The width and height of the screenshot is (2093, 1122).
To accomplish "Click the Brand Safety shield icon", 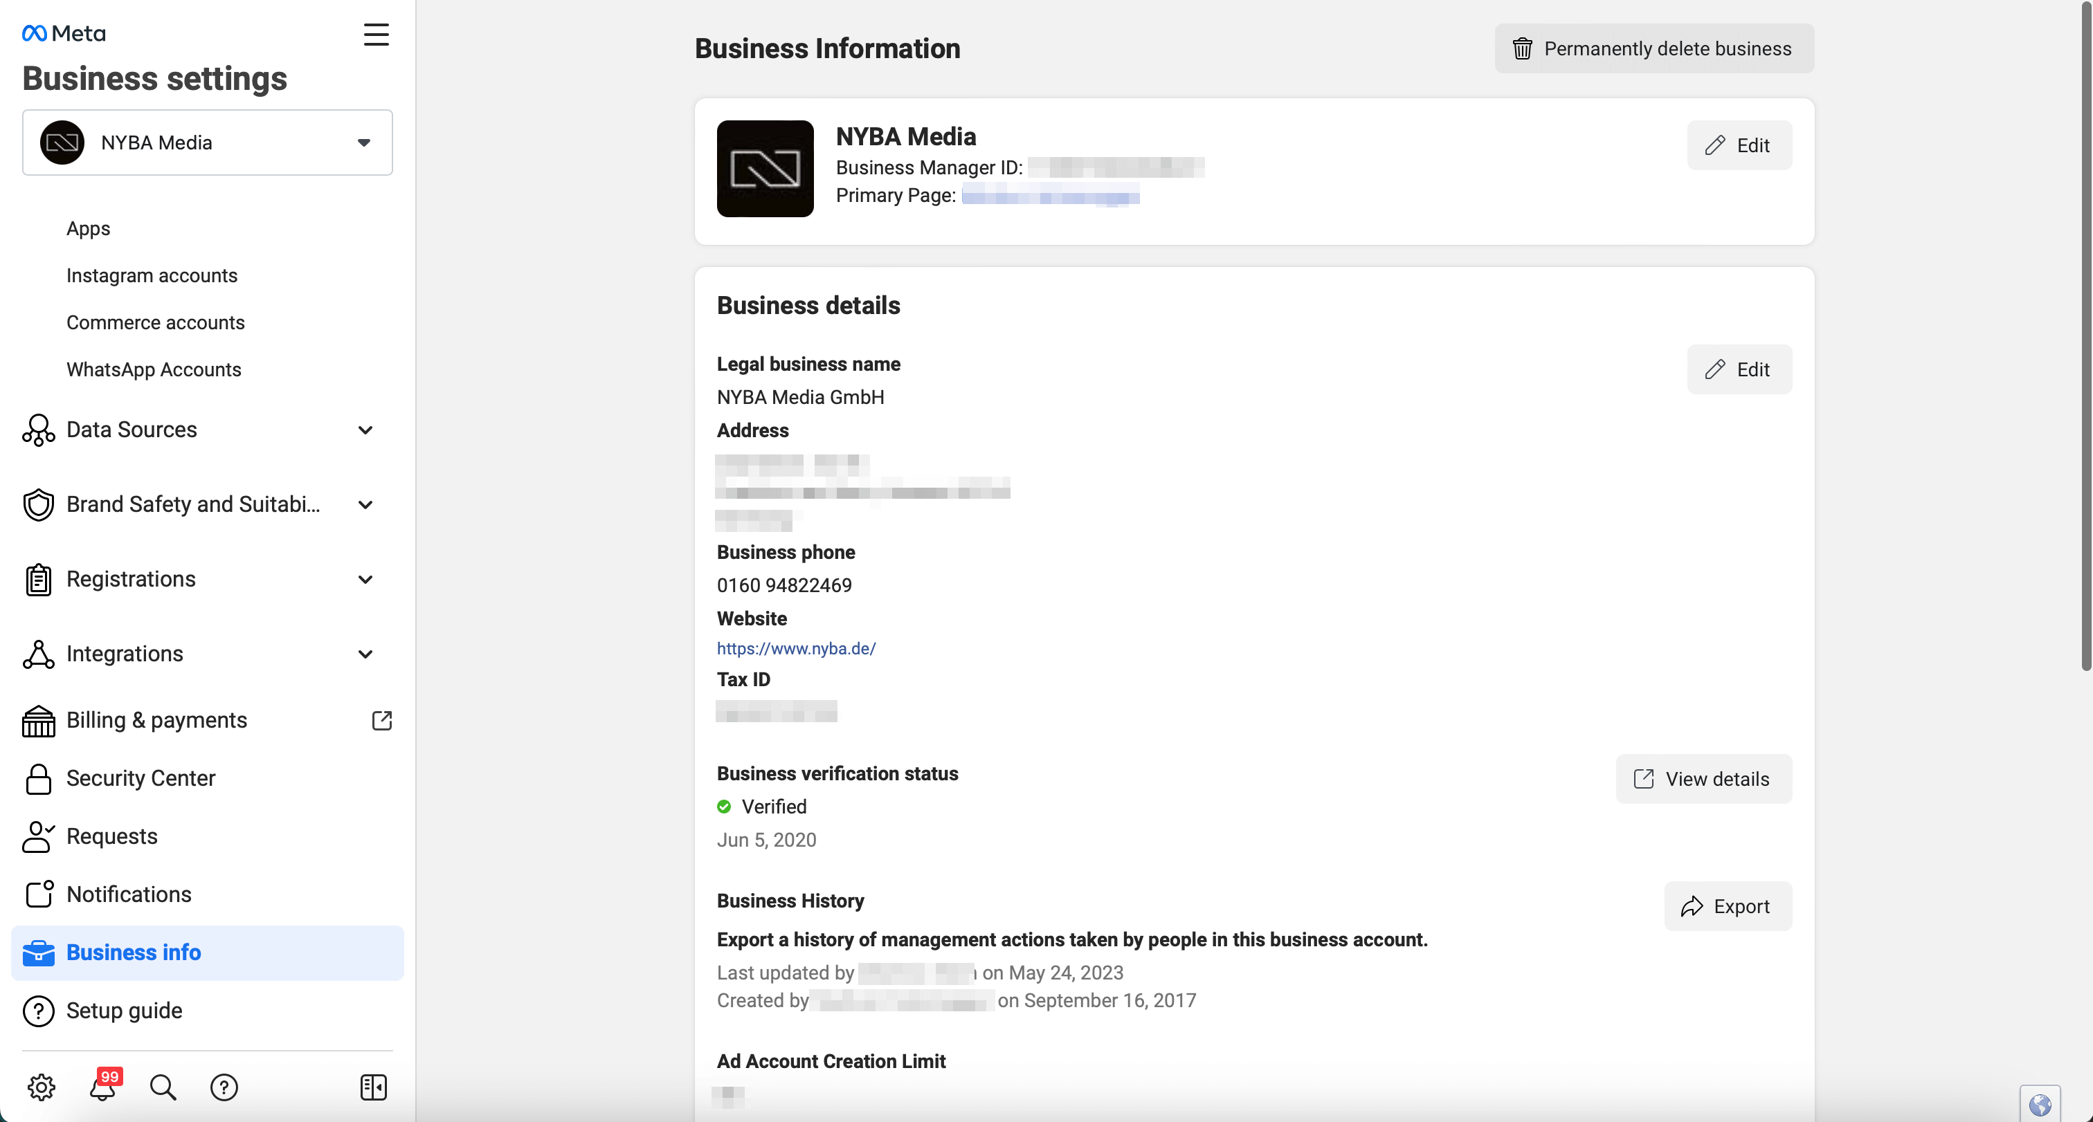I will click(x=38, y=505).
